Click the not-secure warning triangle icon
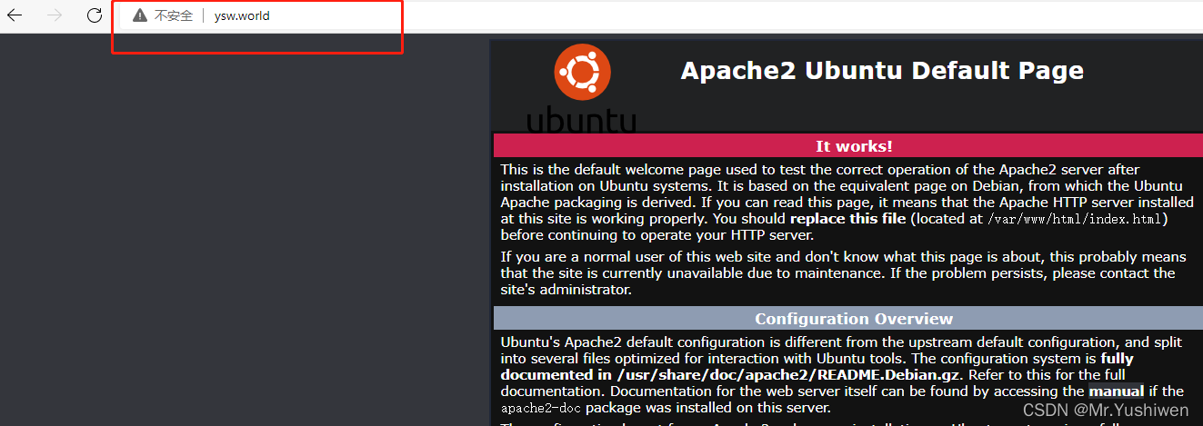The height and width of the screenshot is (426, 1203). click(x=139, y=15)
